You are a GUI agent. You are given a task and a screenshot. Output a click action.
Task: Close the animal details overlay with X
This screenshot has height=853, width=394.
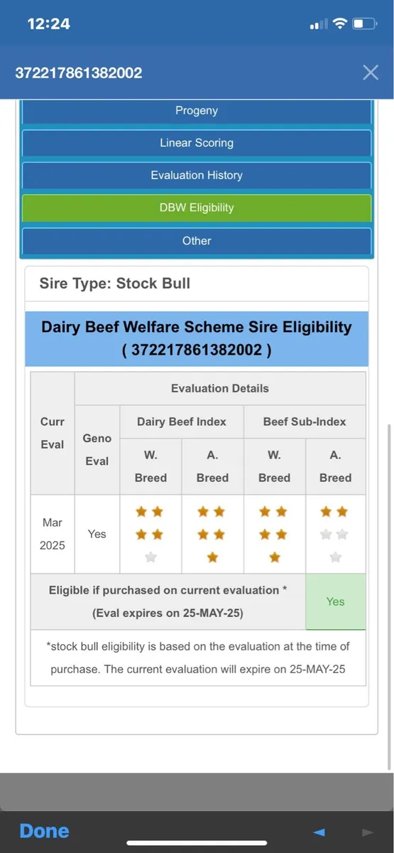pyautogui.click(x=371, y=72)
